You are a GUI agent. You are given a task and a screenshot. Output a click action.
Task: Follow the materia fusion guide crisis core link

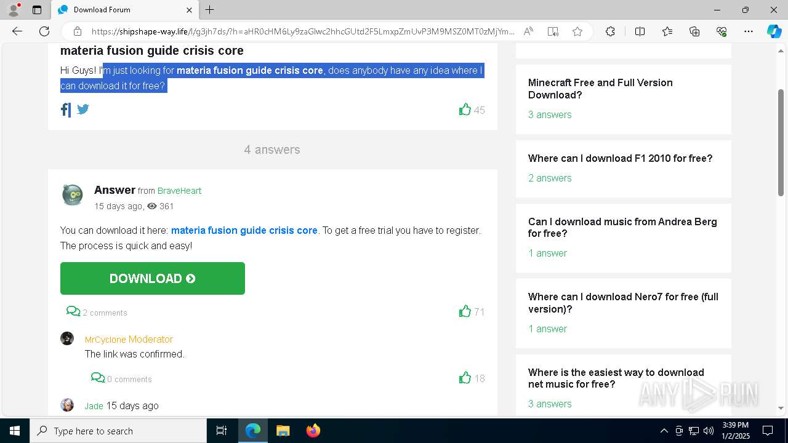244,230
